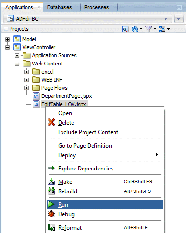Click the Reformat icon
This screenshot has width=186, height=233.
(52, 227)
